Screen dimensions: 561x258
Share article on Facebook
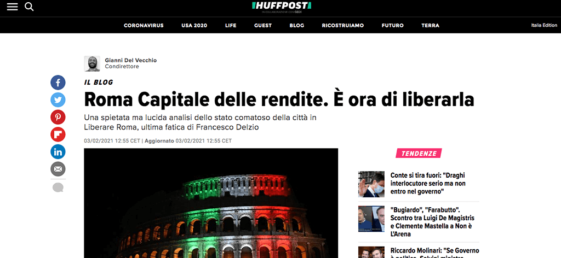tap(58, 83)
